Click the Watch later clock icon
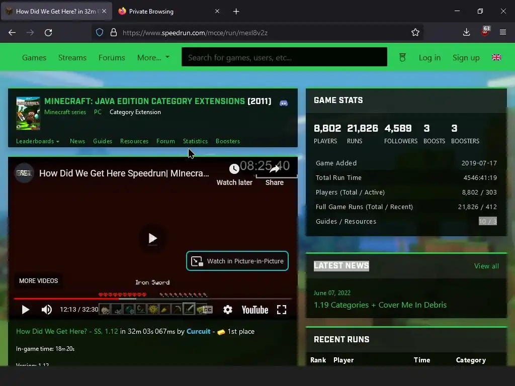Image resolution: width=515 pixels, height=386 pixels. click(234, 169)
